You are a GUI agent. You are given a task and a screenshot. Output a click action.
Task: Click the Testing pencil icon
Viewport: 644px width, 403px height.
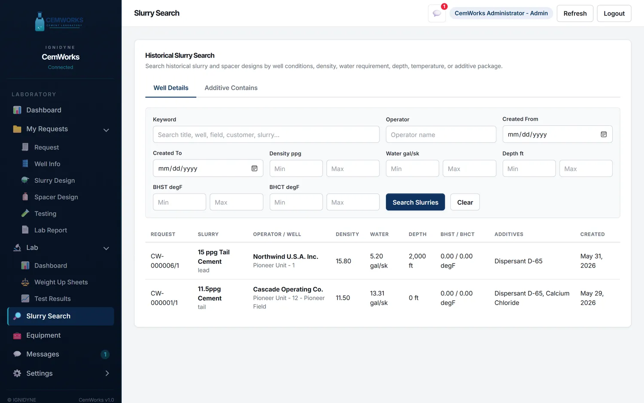[x=25, y=213]
